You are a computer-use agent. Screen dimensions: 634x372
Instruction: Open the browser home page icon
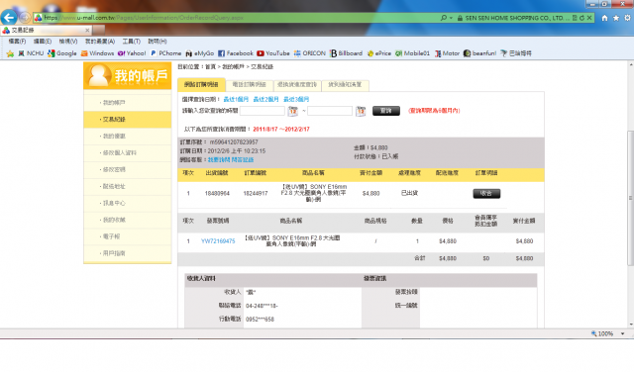click(604, 18)
